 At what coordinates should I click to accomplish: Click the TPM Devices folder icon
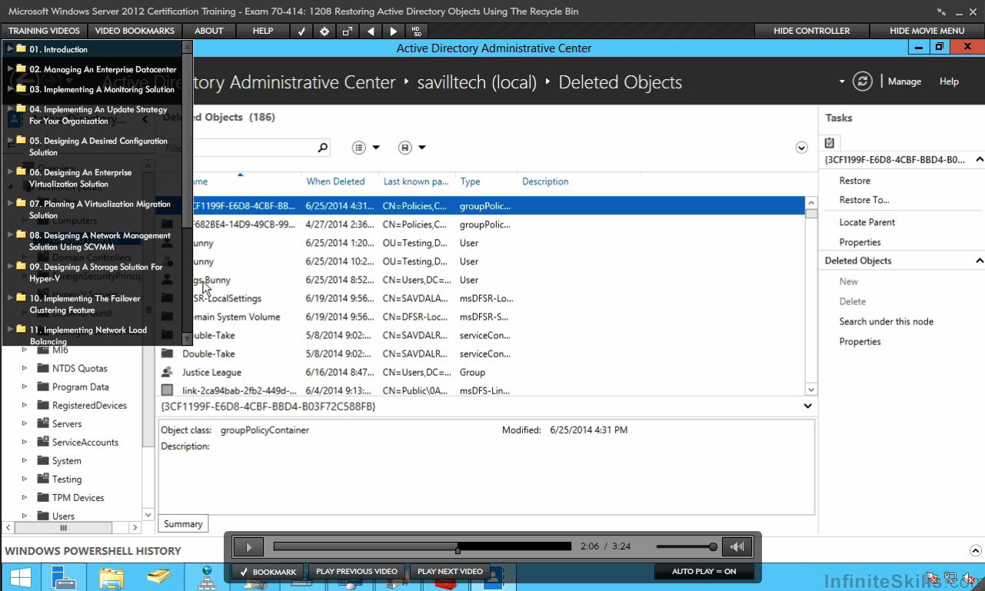(x=43, y=497)
